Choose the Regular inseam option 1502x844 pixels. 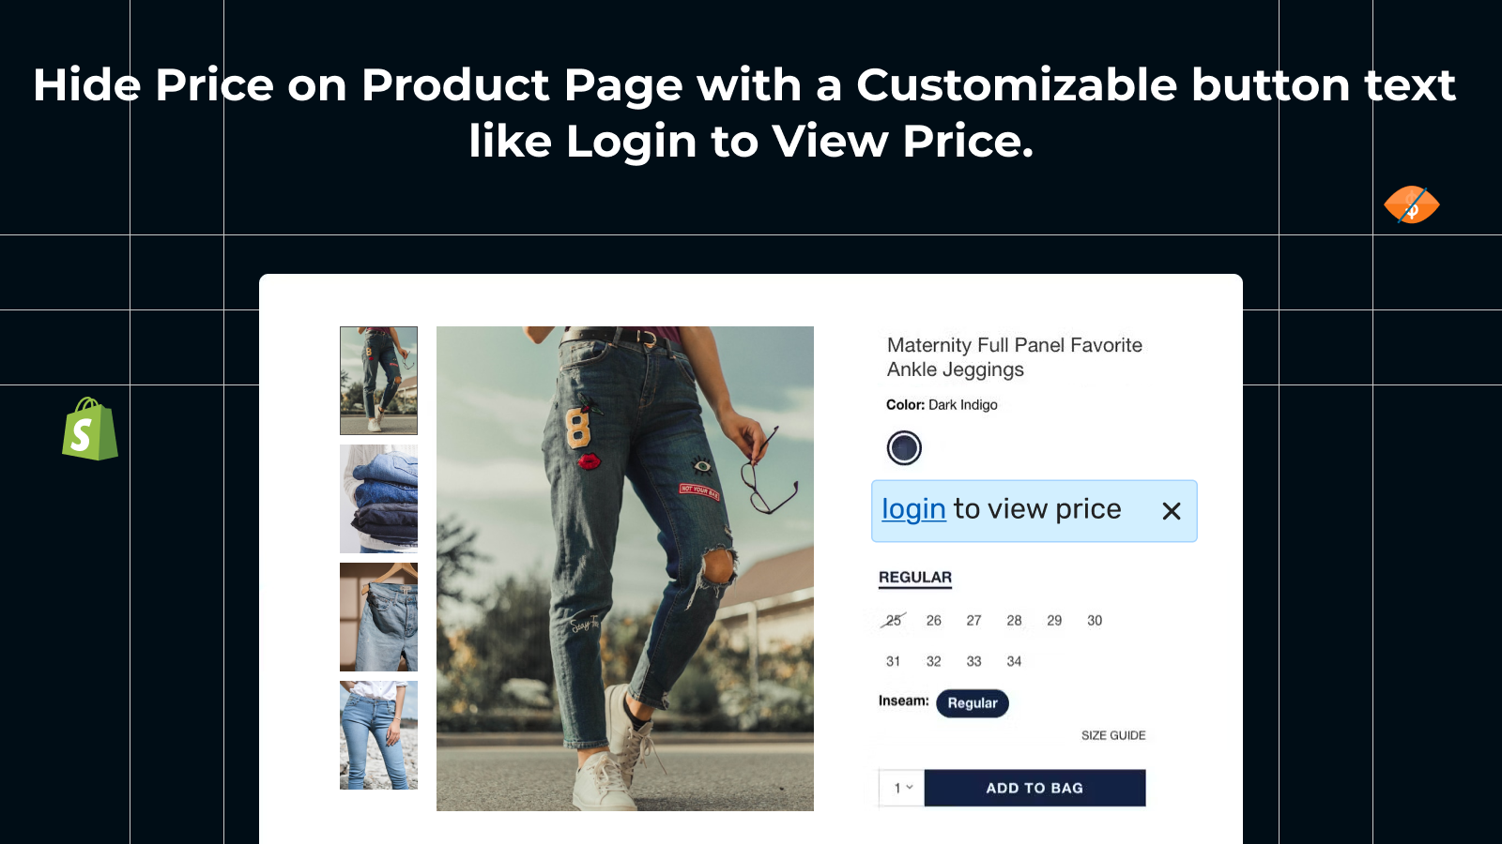973,703
